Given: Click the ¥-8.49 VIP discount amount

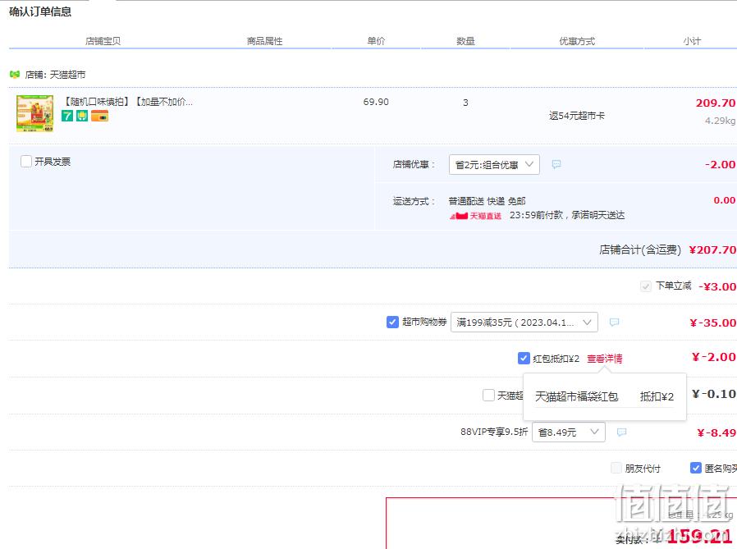Looking at the screenshot, I should (716, 432).
